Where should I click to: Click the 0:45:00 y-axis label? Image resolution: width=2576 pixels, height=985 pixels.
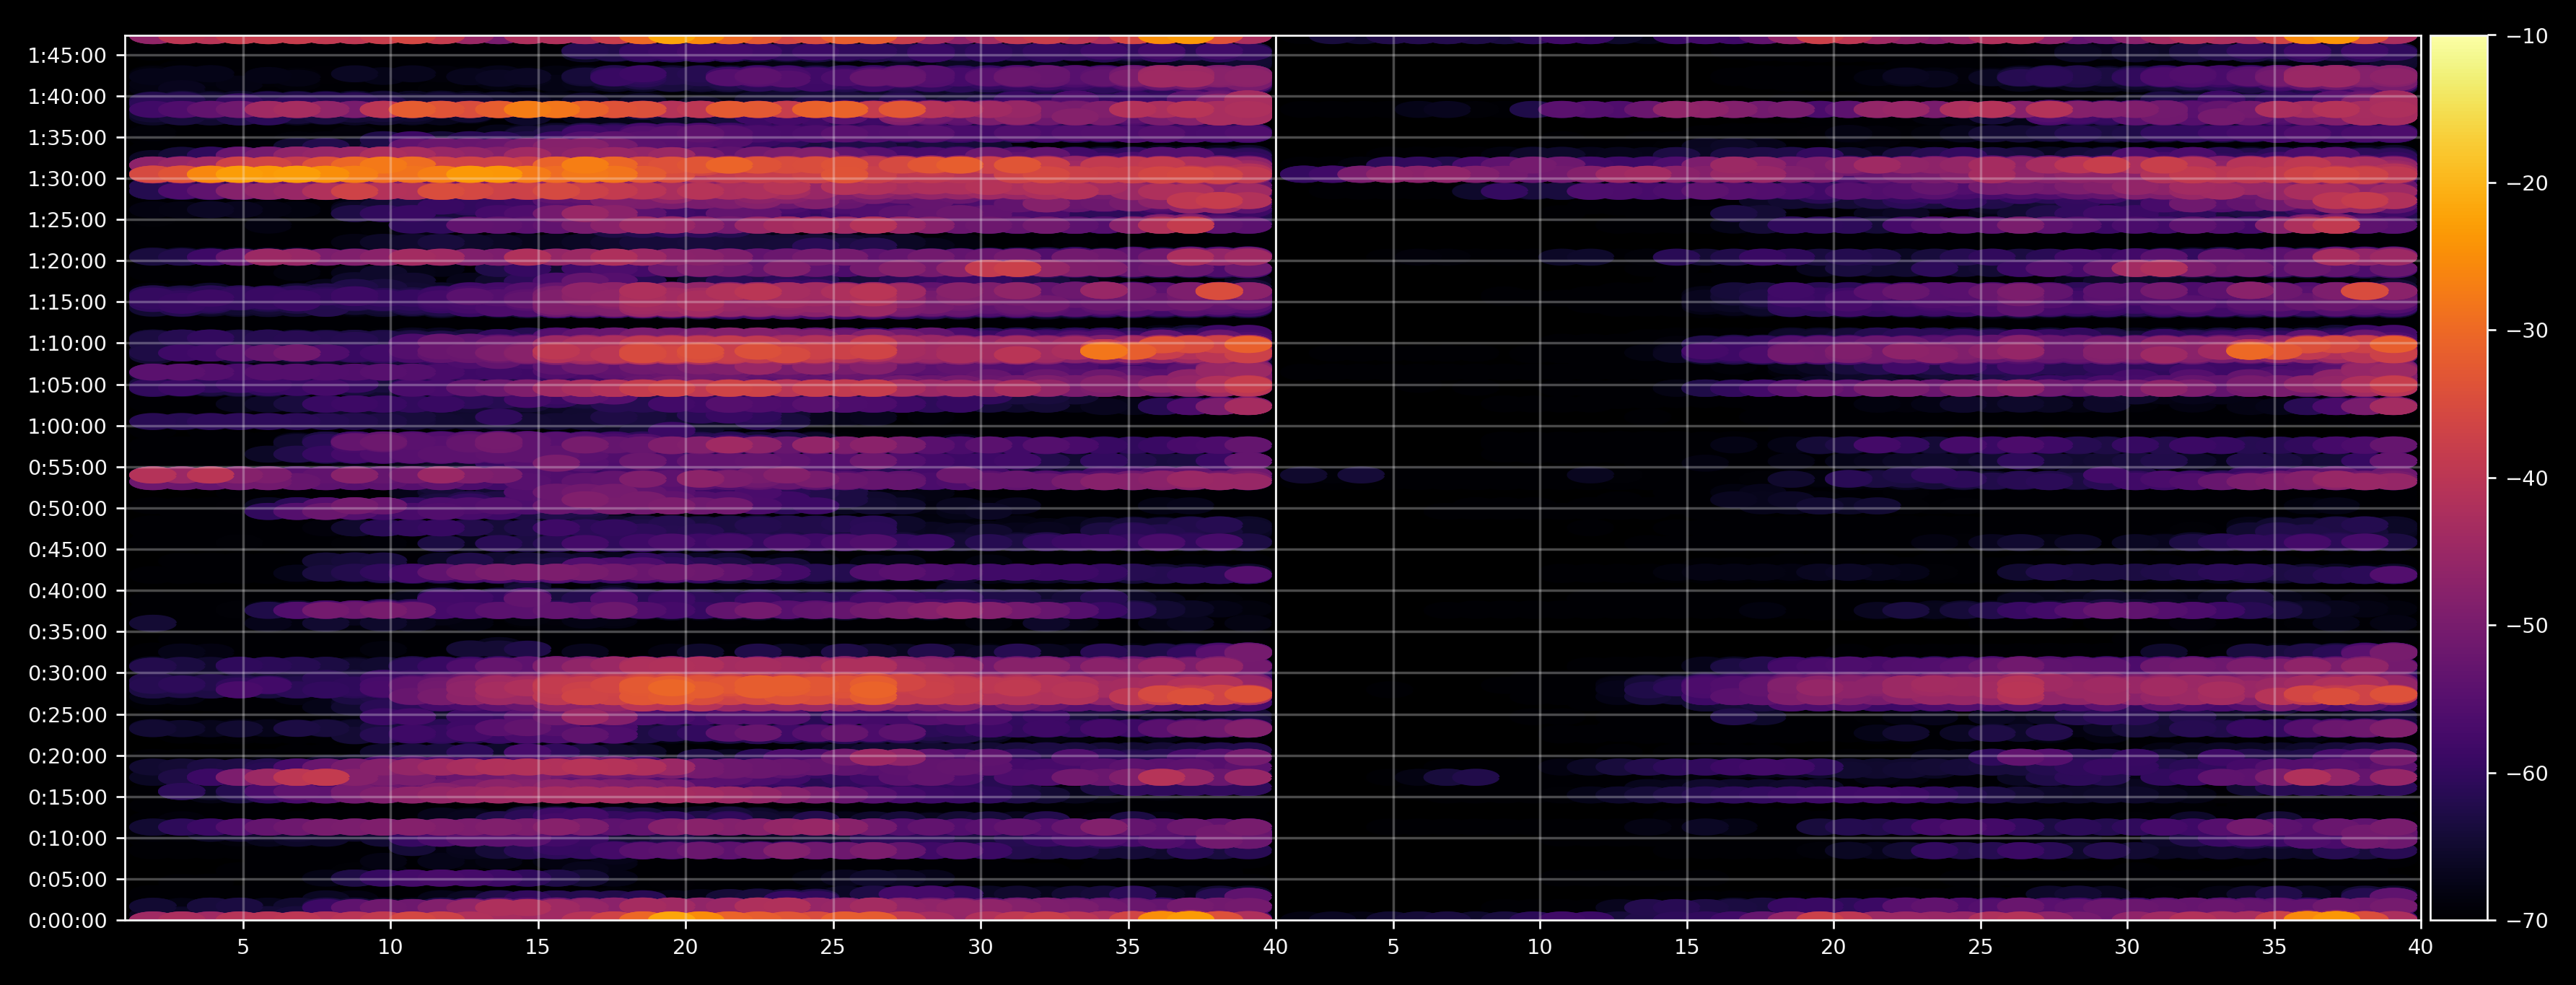point(67,549)
